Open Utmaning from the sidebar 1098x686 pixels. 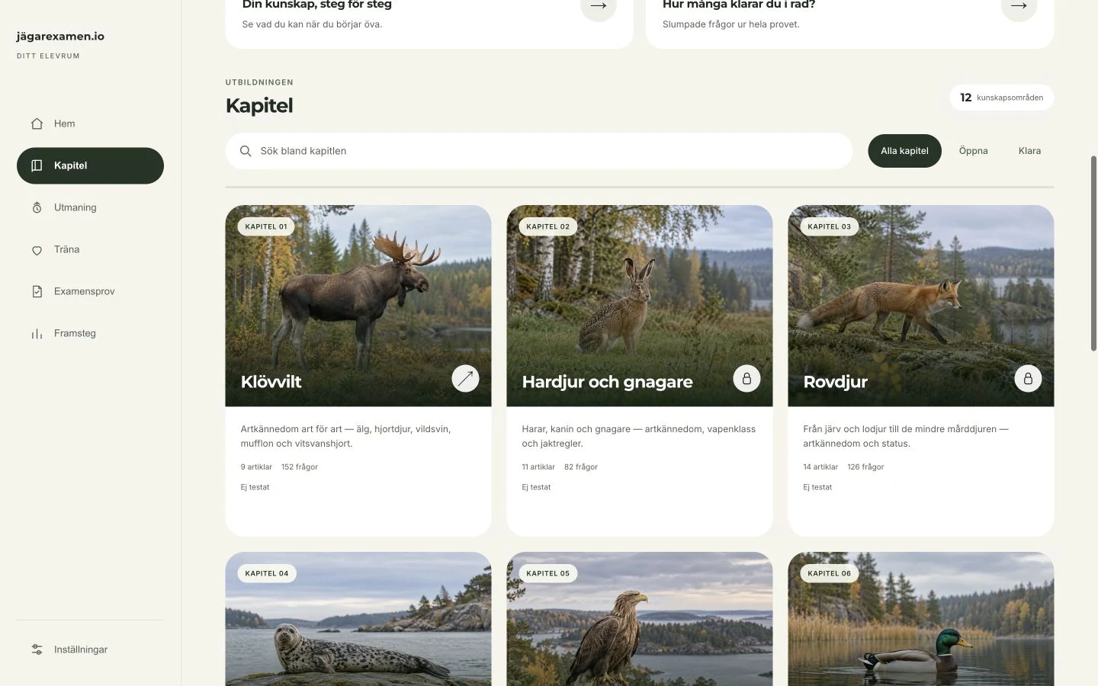point(90,207)
